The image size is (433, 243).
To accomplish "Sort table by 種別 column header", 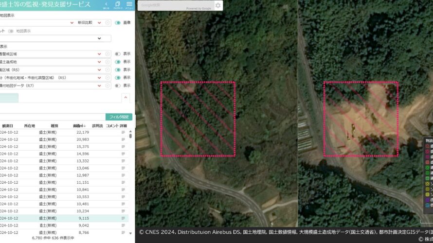I will 54,125.
